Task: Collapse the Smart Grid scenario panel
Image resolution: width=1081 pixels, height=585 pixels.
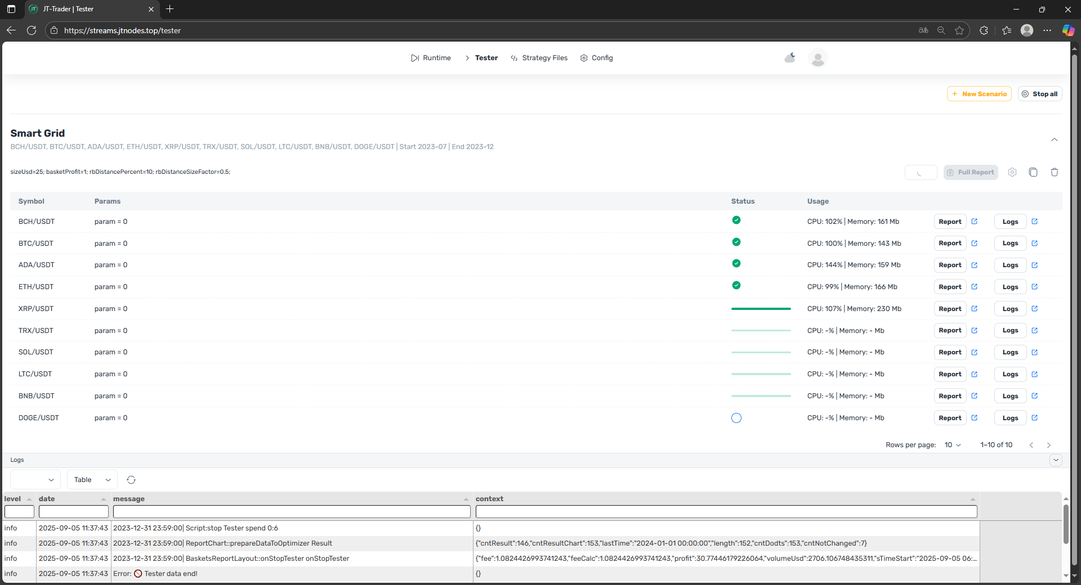Action: tap(1054, 139)
